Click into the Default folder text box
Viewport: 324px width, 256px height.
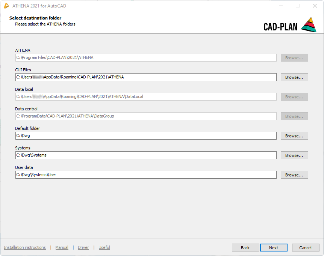(x=146, y=136)
